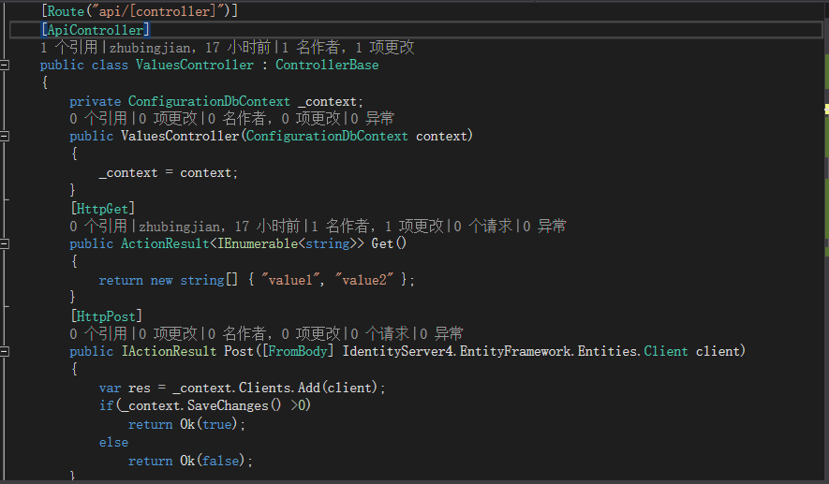Open "0 异常" CodeLens above the constructor
The width and height of the screenshot is (829, 484).
pyautogui.click(x=372, y=119)
